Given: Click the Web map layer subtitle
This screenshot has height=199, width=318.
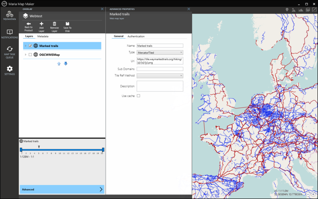Looking at the screenshot, I should tap(117, 19).
